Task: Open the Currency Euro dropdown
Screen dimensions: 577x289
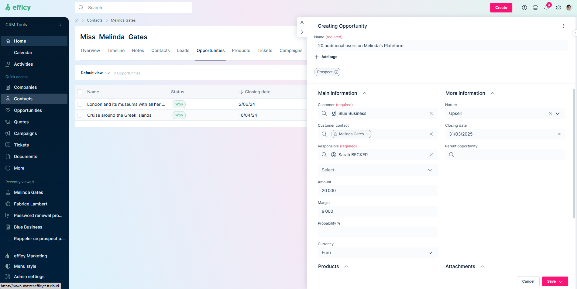Action: pos(378,253)
